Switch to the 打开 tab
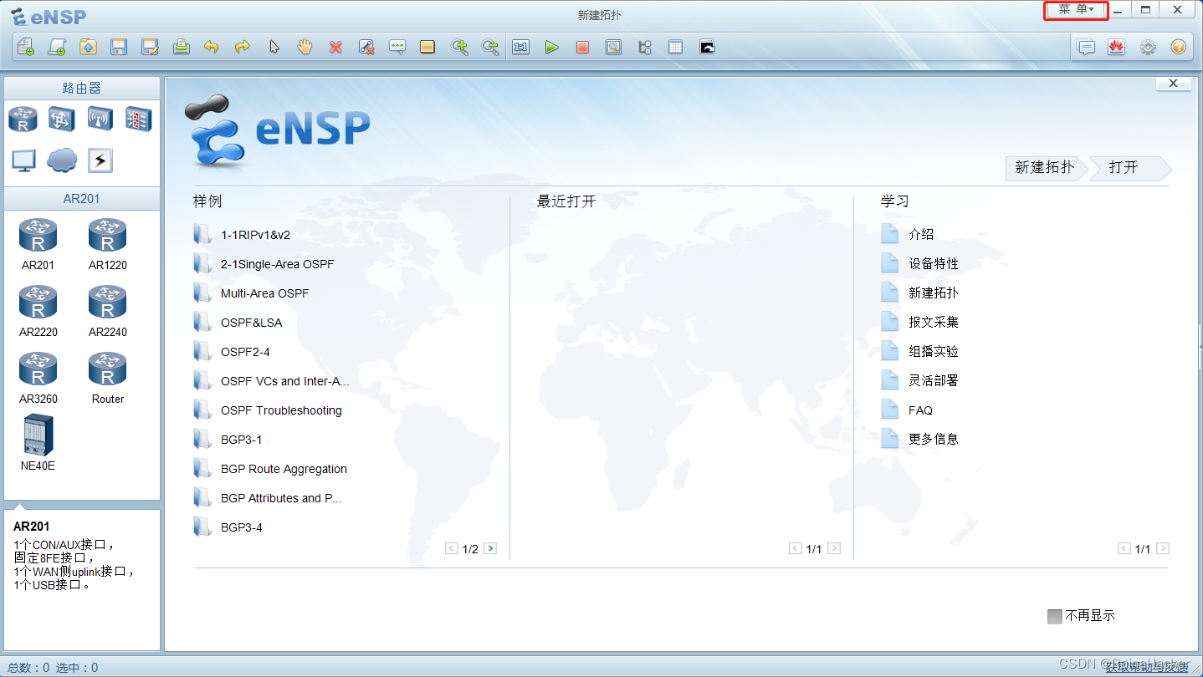 (x=1125, y=168)
